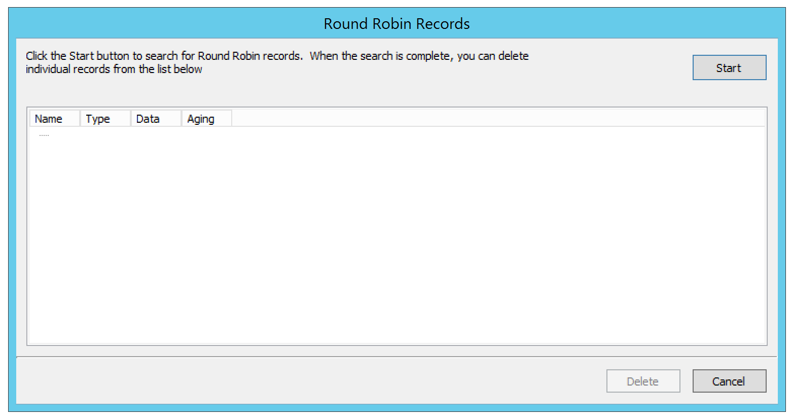Click the horizontal separator above Delete button
This screenshot has height=418, width=791.
[x=397, y=357]
